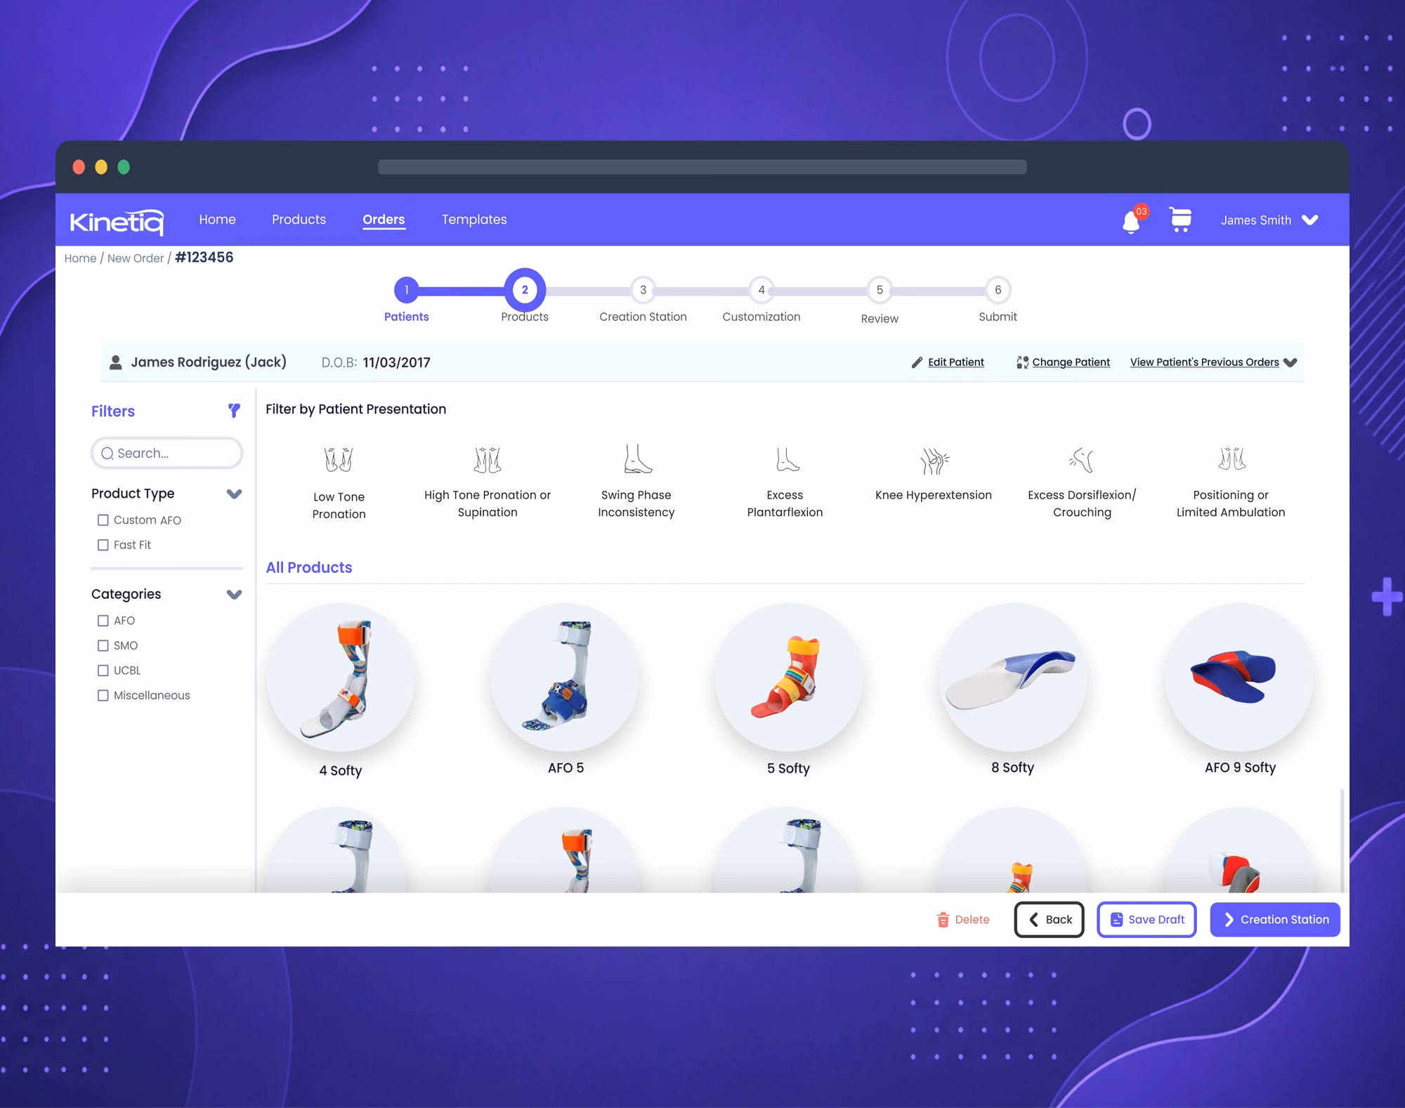Check the Fast Fit checkbox
Viewport: 1405px width, 1108px height.
pyautogui.click(x=103, y=545)
